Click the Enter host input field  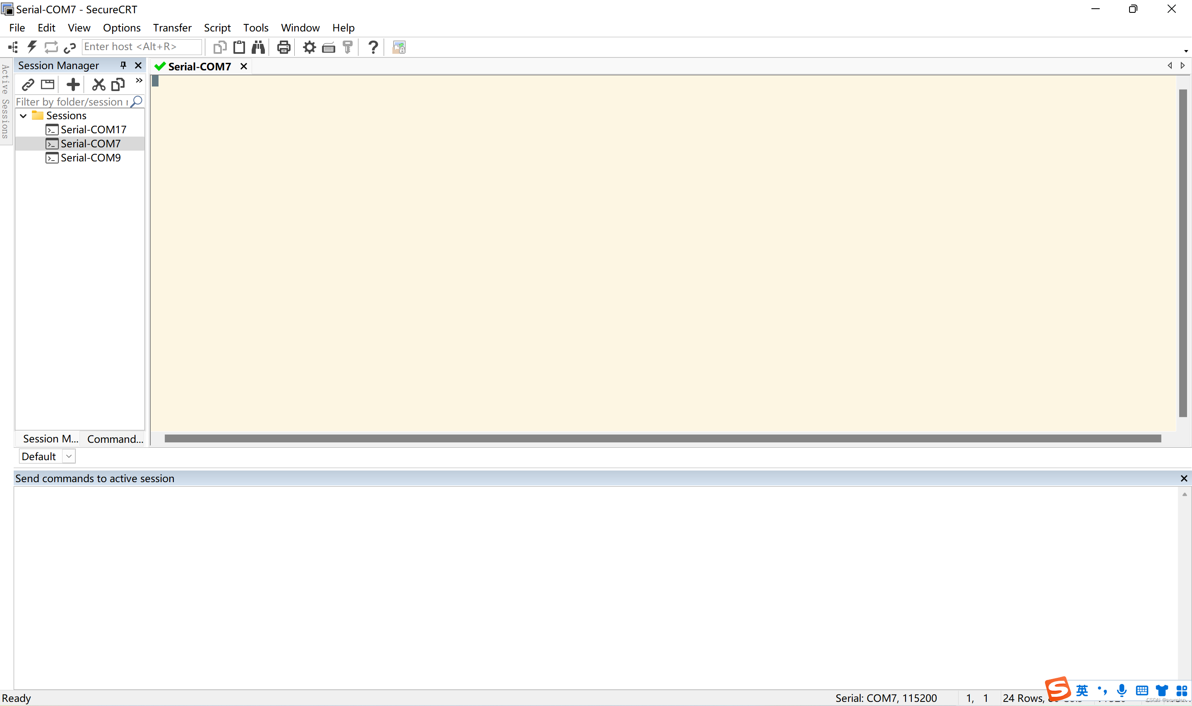(141, 47)
